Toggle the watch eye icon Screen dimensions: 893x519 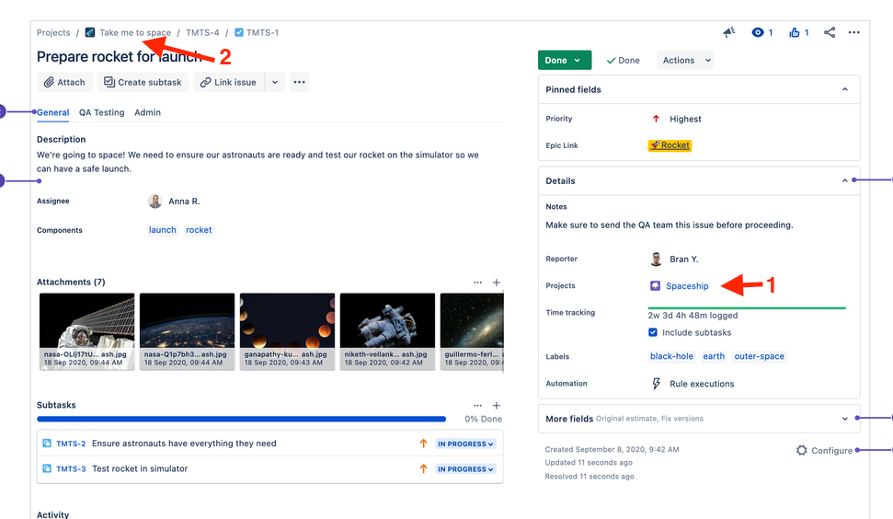click(758, 32)
